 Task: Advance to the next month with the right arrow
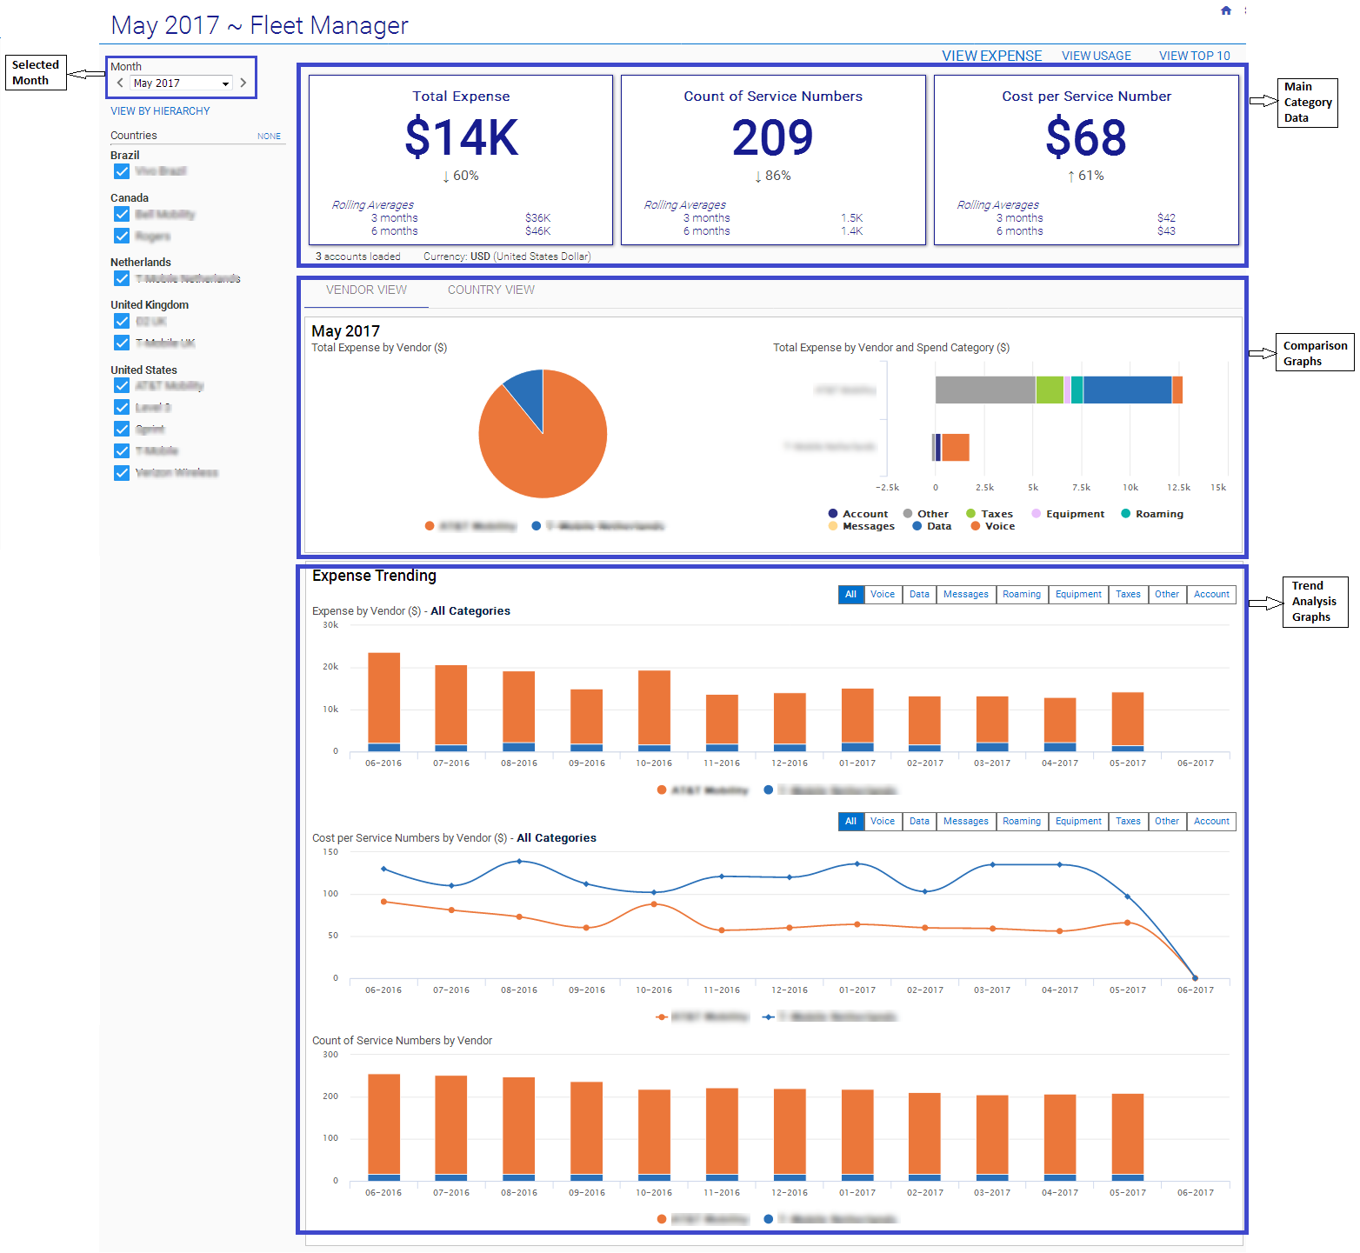[x=243, y=83]
